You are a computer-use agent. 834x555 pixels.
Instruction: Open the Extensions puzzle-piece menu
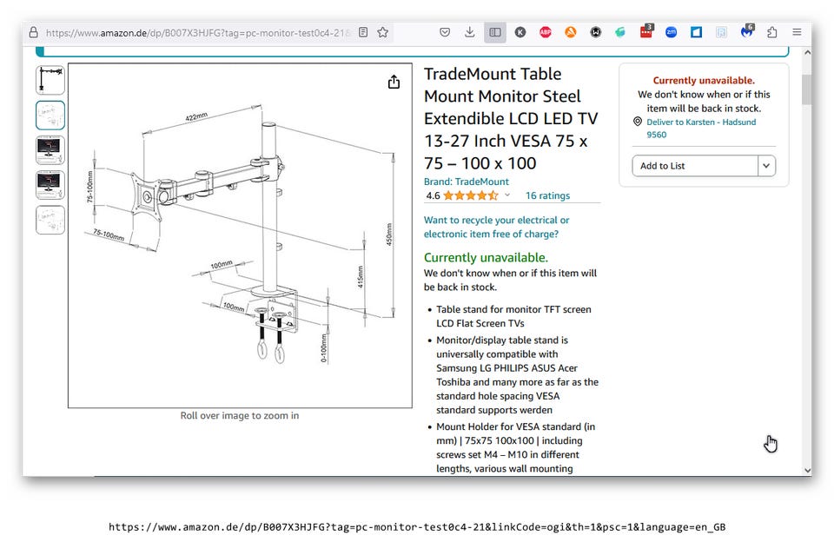[x=772, y=32]
